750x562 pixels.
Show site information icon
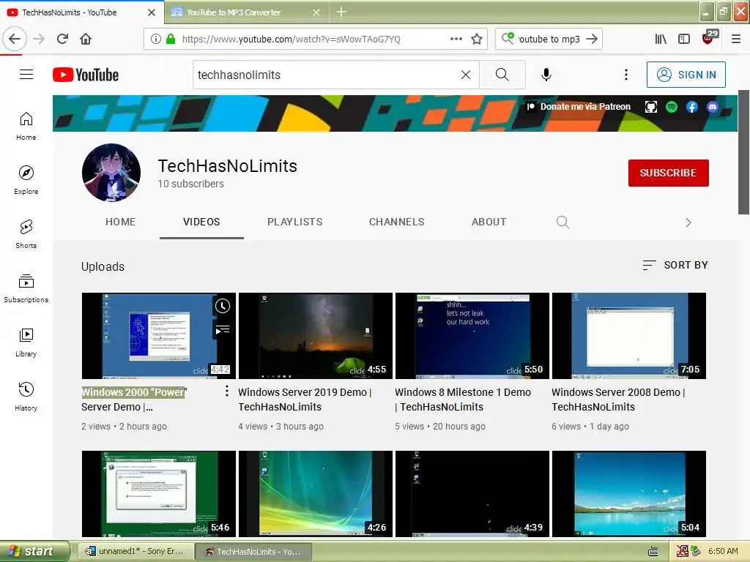coord(156,40)
